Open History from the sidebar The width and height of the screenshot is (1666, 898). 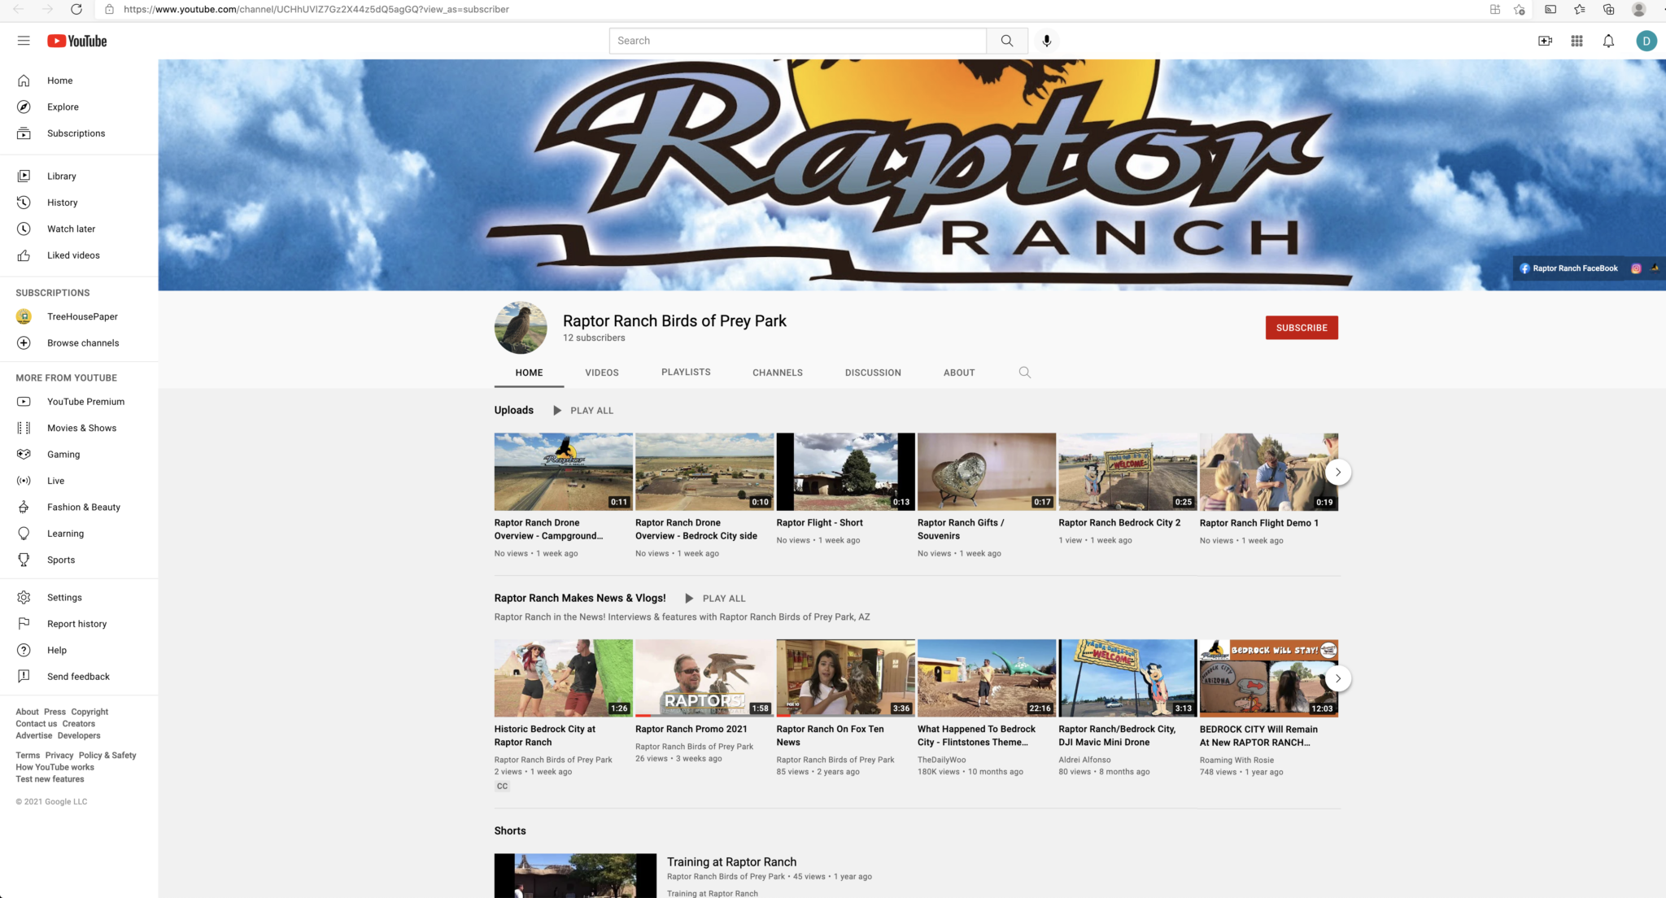62,202
